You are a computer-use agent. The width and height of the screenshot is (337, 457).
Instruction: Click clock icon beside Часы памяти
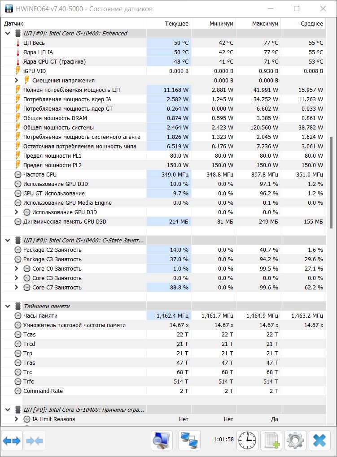[18, 316]
